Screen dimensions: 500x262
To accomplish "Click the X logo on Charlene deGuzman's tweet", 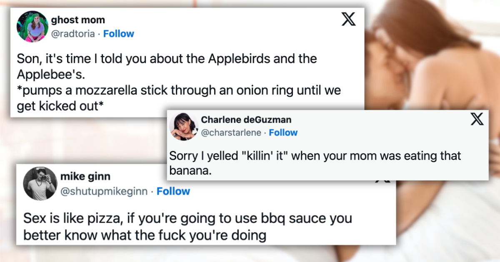I will click(x=477, y=120).
